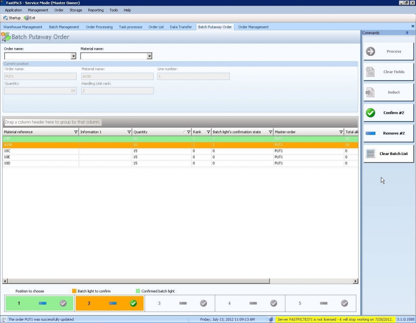Open filter dropdown for Batch light's confirmation state
The image size is (416, 323).
pyautogui.click(x=270, y=132)
